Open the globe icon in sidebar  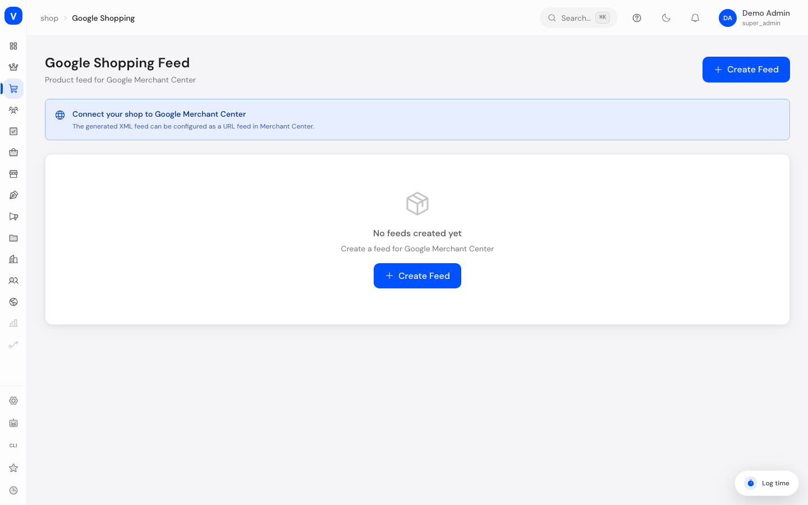[x=13, y=302]
